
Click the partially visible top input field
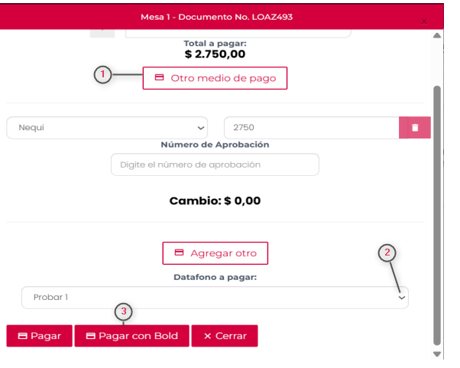click(237, 33)
